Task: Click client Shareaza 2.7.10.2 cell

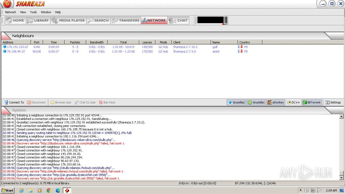Action: tap(185, 47)
